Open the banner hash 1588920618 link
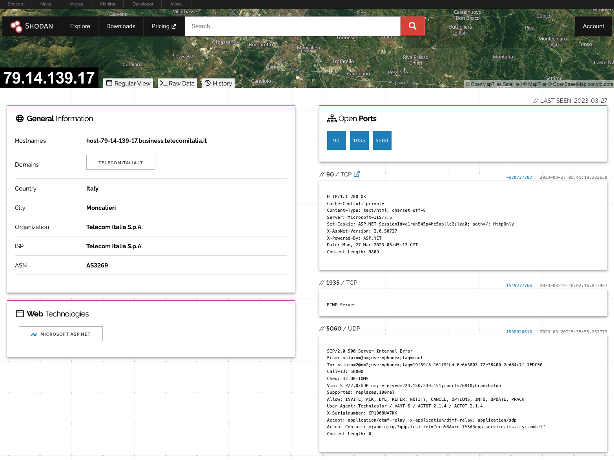614x460 pixels. click(519, 332)
